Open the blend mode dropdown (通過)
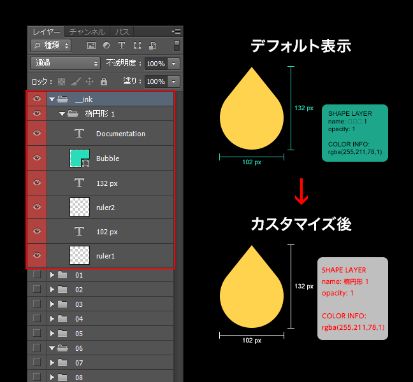Image resolution: width=413 pixels, height=382 pixels. (x=66, y=64)
